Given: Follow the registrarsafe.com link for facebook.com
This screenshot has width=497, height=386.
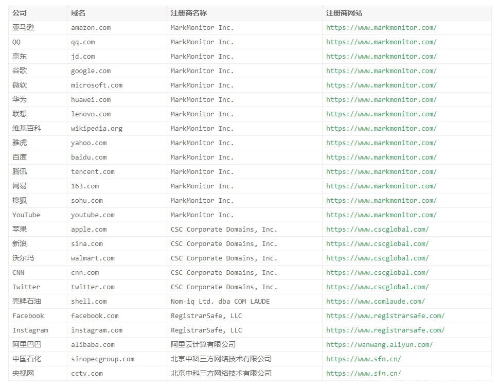Looking at the screenshot, I should pos(385,316).
